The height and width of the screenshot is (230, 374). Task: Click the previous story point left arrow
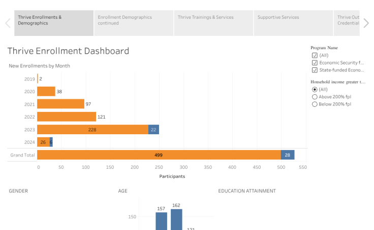(x=8, y=23)
